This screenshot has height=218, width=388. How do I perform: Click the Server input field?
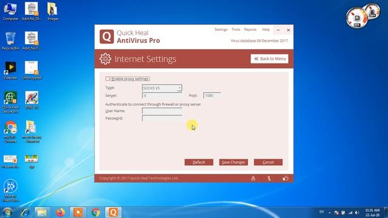[x=162, y=96]
